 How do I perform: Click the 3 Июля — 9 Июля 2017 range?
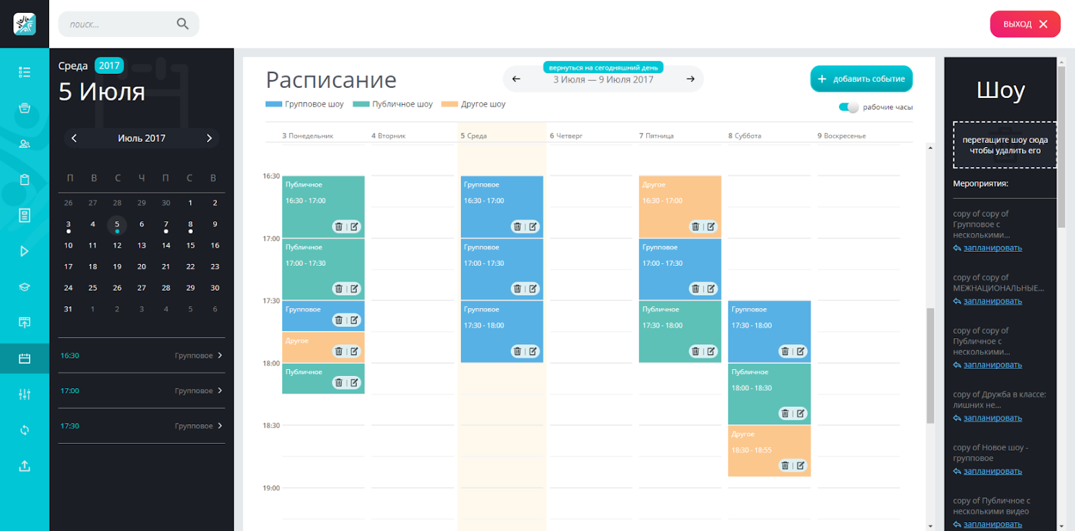[603, 79]
